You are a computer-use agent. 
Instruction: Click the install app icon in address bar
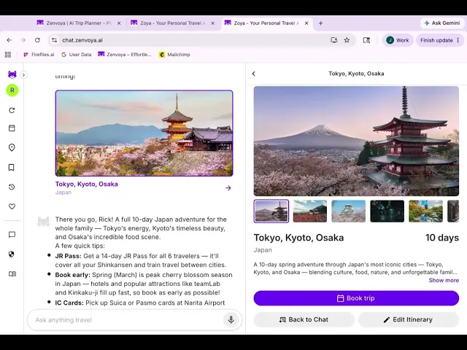(334, 40)
